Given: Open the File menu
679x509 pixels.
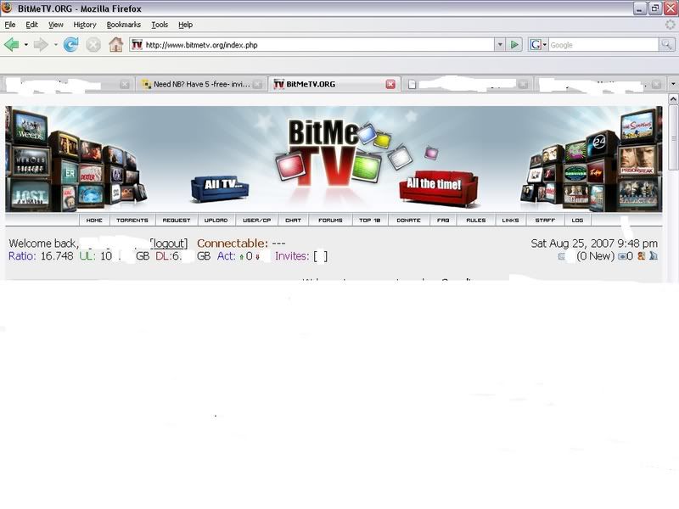Looking at the screenshot, I should pyautogui.click(x=10, y=25).
